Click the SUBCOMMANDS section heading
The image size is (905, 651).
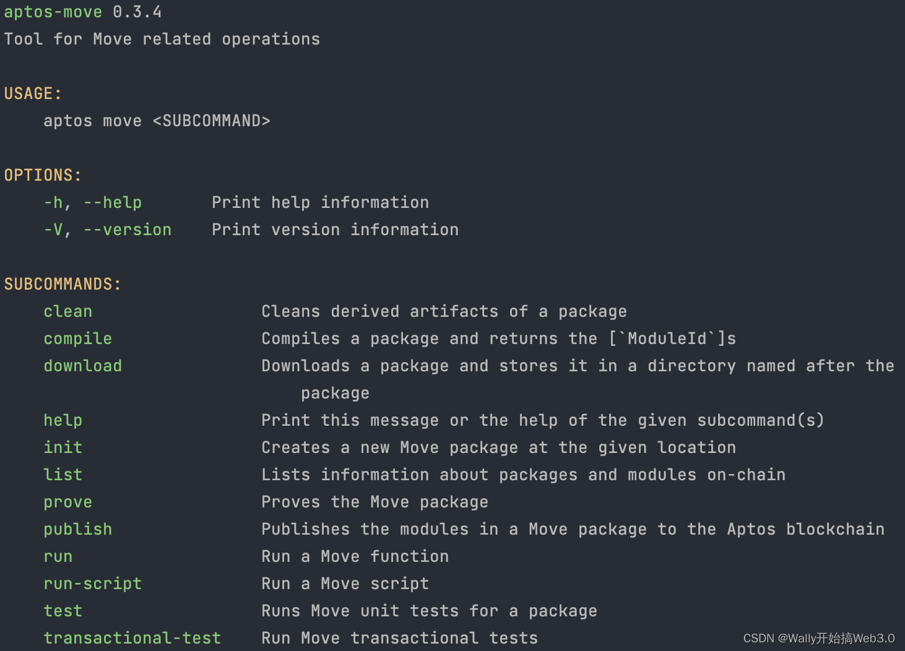click(63, 284)
